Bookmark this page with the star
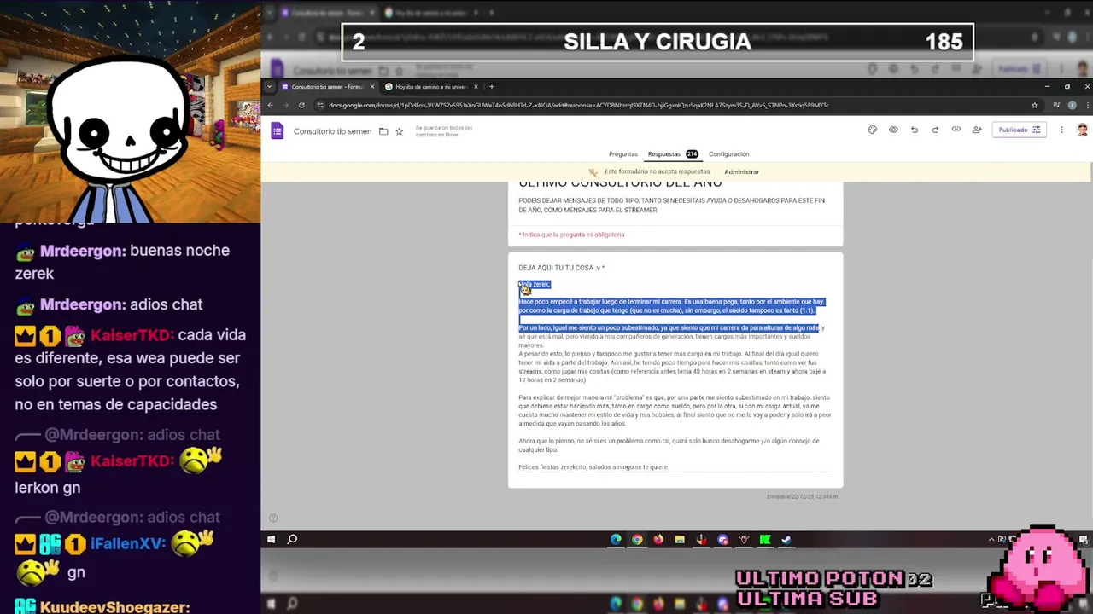This screenshot has height=614, width=1093. click(x=1035, y=105)
